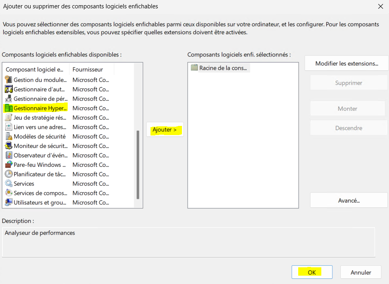The image size is (389, 284).
Task: Select the Pare-feu Windows icon
Action: tap(8, 165)
